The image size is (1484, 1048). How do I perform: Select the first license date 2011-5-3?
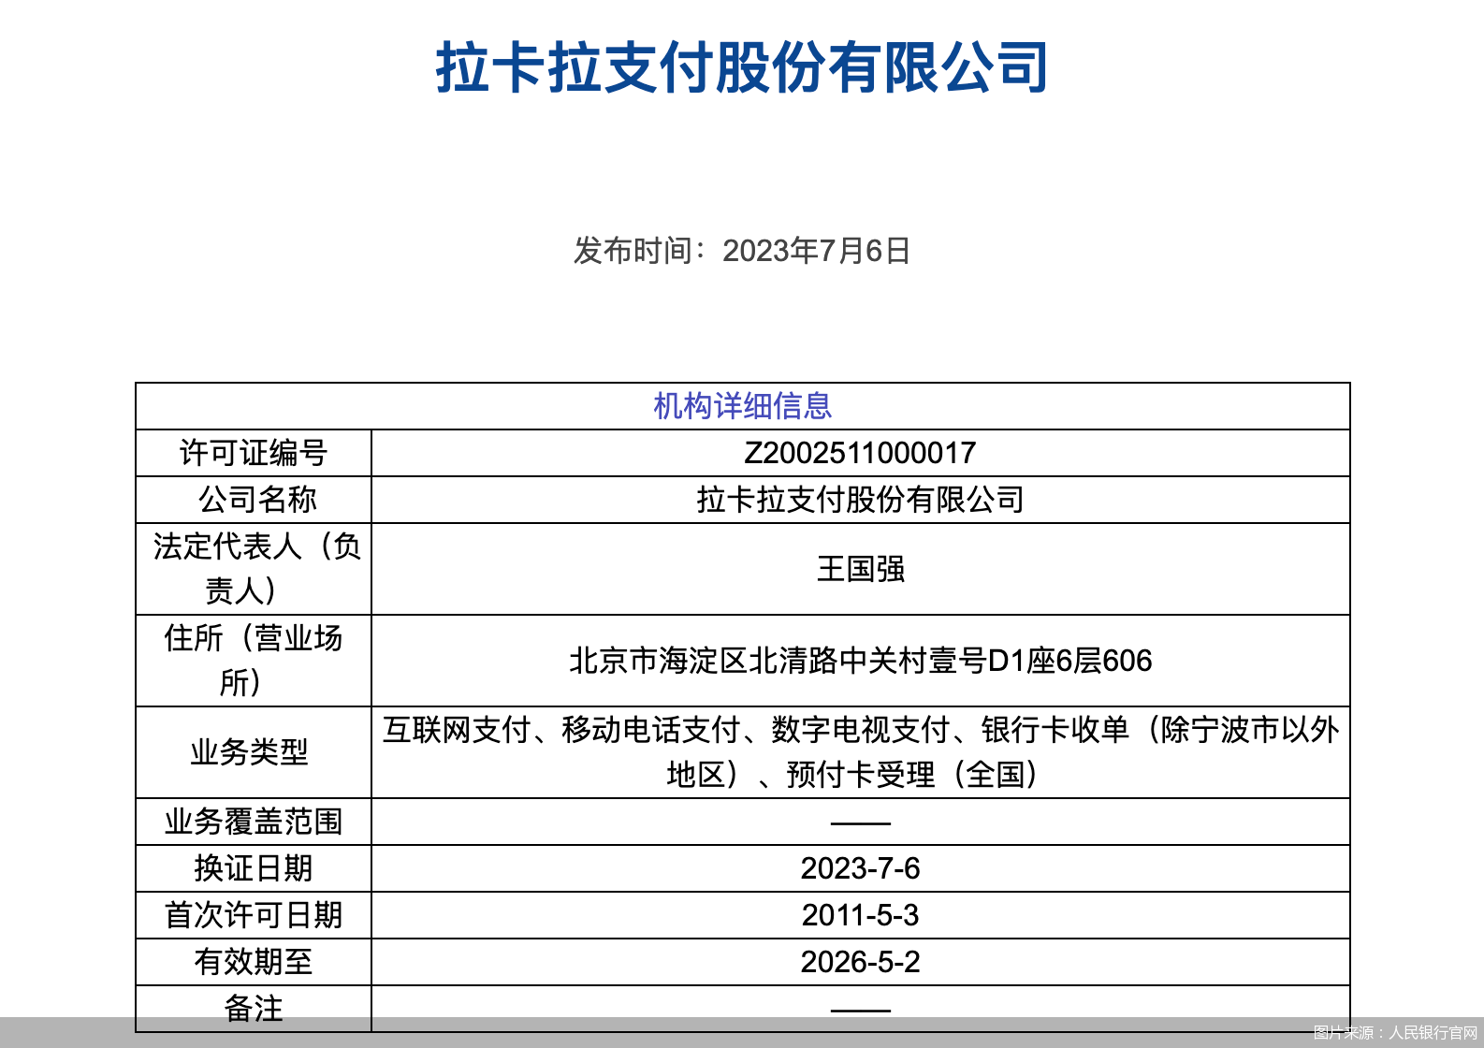click(x=860, y=915)
